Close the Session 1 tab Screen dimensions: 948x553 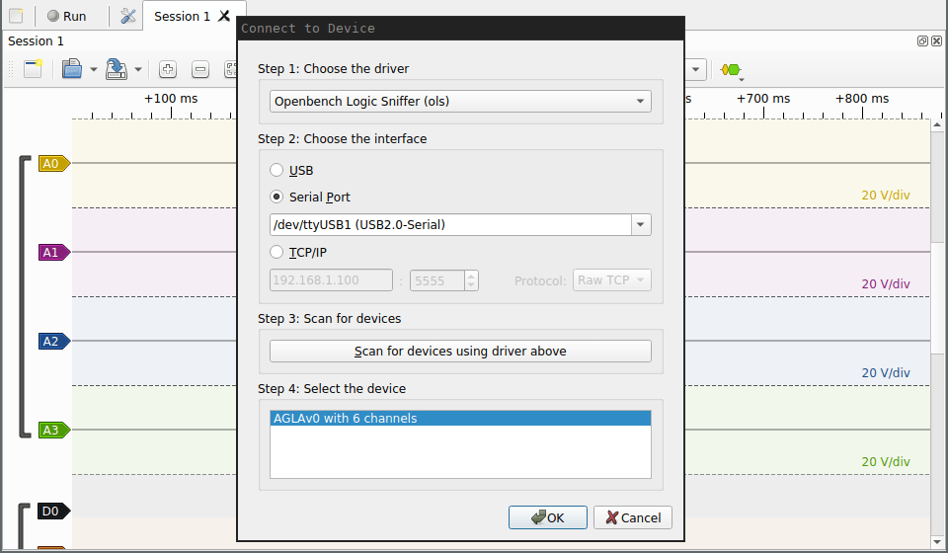click(x=224, y=16)
